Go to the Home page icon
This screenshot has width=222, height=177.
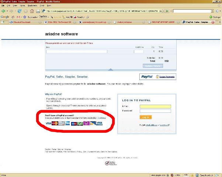tap(32, 11)
